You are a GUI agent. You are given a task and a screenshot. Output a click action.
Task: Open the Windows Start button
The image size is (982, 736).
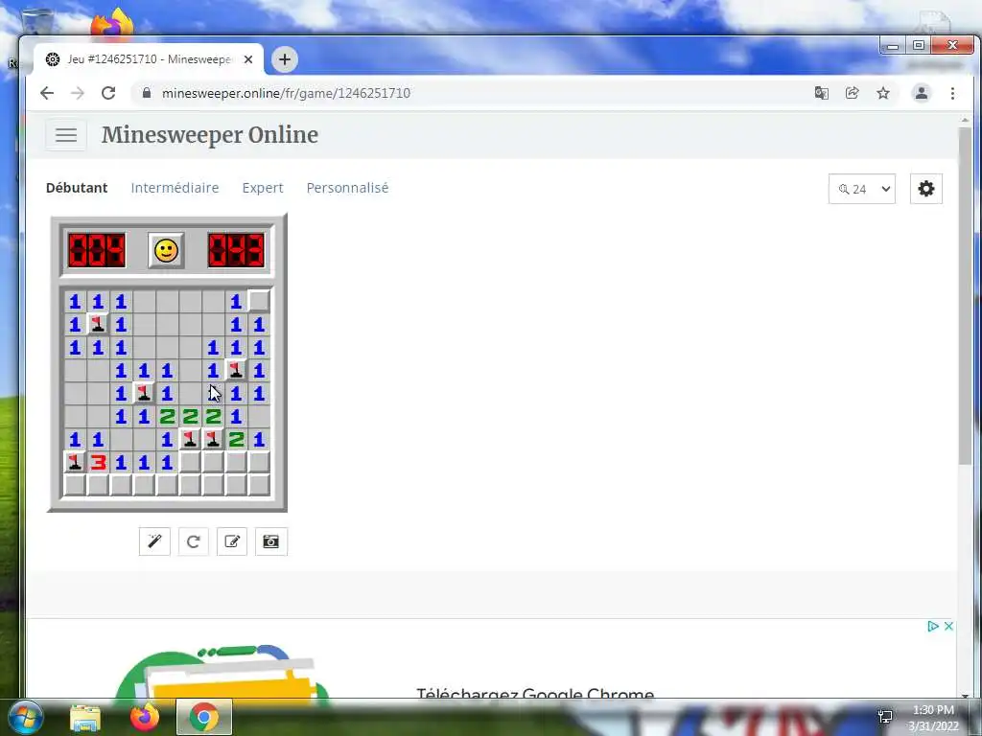pos(24,717)
